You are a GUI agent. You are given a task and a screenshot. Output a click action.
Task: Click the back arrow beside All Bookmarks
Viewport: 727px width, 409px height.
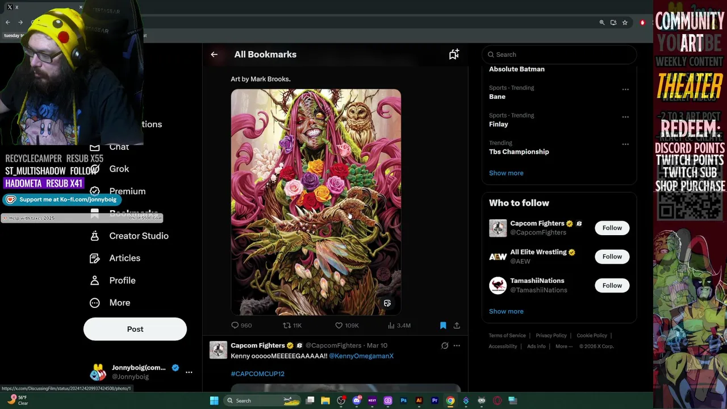pyautogui.click(x=214, y=55)
